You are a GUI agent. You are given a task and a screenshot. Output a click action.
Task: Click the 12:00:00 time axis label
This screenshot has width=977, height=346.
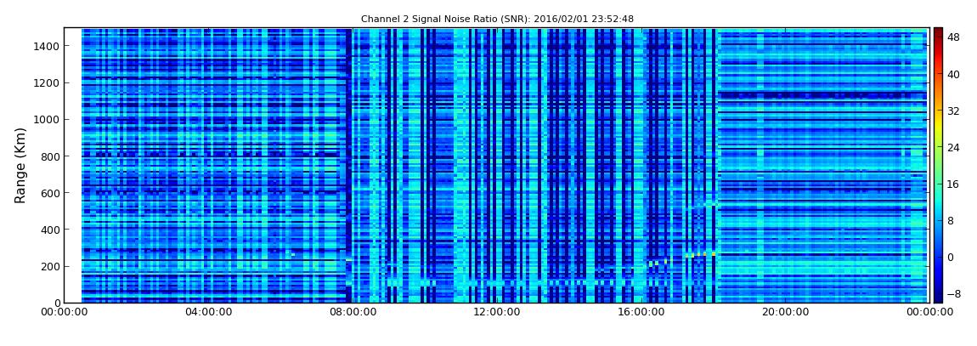click(497, 312)
